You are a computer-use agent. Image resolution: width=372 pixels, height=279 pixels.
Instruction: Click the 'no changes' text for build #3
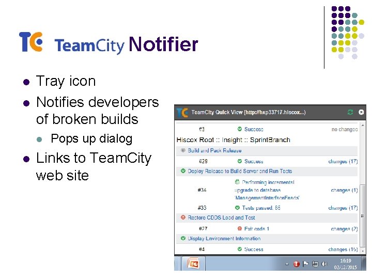[x=345, y=129]
